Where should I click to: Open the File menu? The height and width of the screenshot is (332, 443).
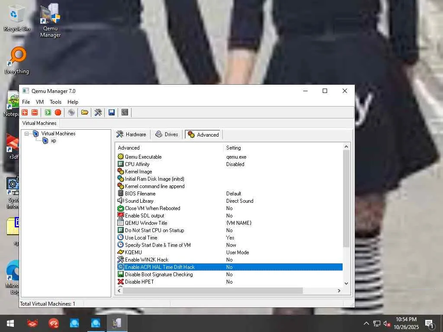[26, 102]
